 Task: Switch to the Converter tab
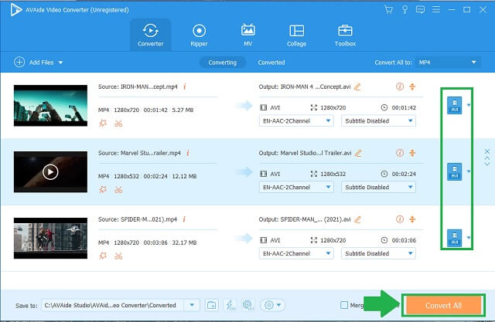(151, 35)
